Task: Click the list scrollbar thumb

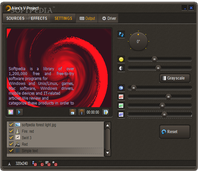Action: point(108,139)
